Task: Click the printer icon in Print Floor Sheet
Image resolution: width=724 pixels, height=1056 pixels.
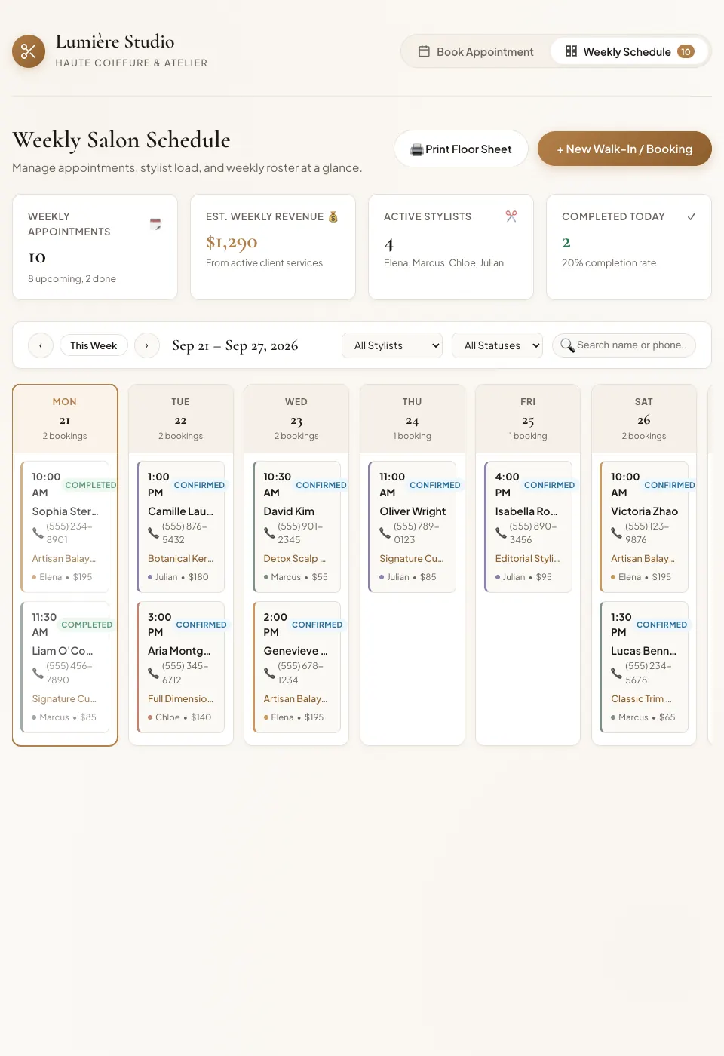Action: [416, 149]
